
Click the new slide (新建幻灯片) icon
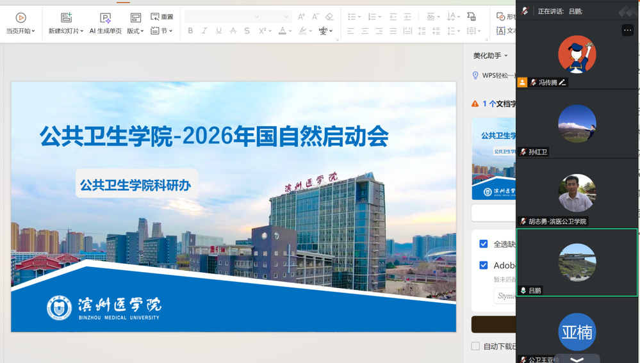click(66, 17)
